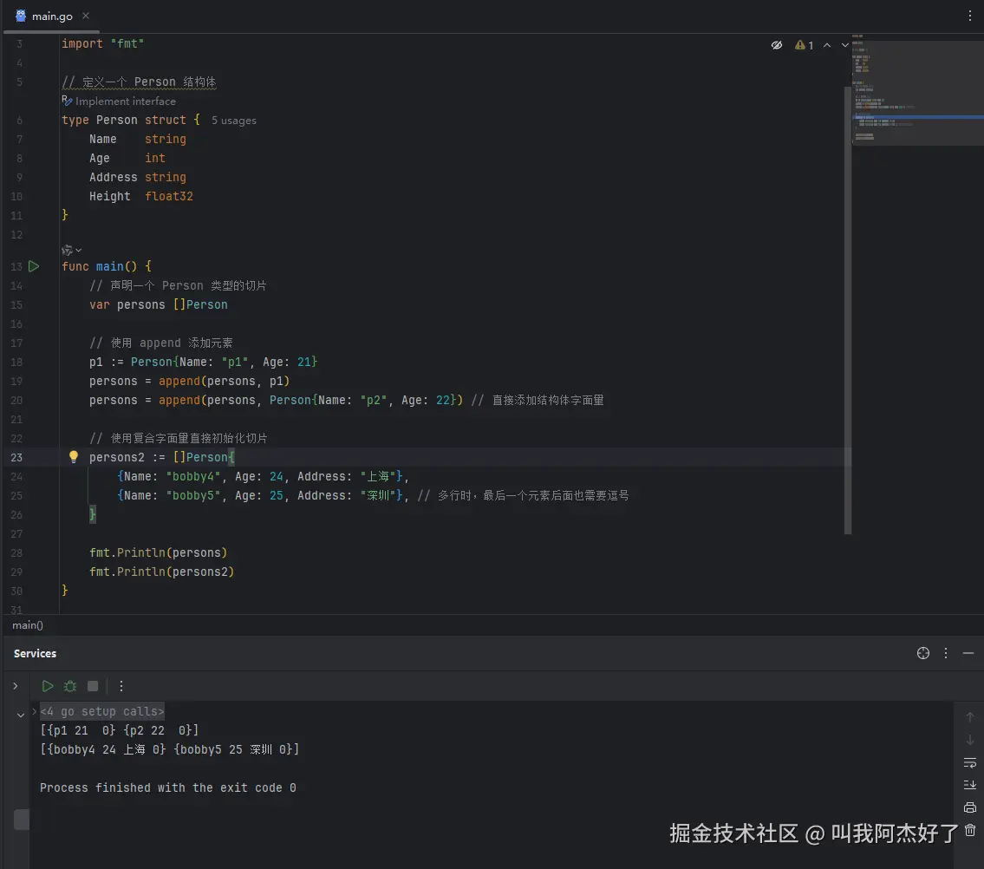Viewport: 984px width, 869px height.
Task: Click the '[{bobby4 24 上海 0}' output line
Action: [169, 749]
